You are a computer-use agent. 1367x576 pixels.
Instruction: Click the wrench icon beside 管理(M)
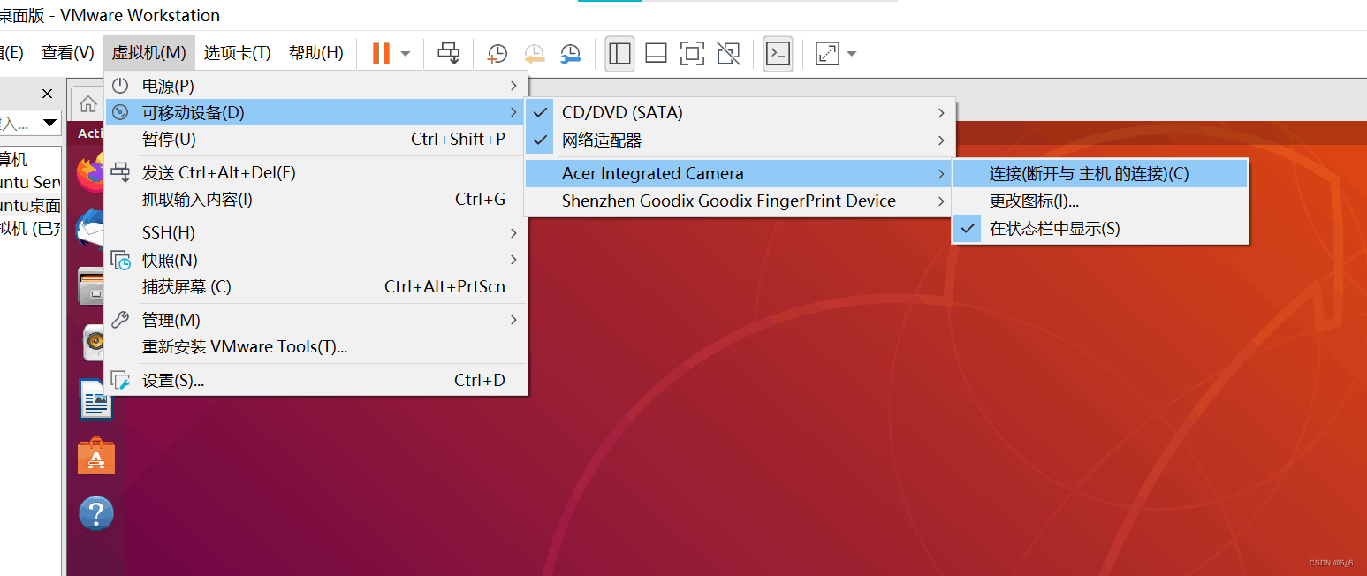coord(120,320)
